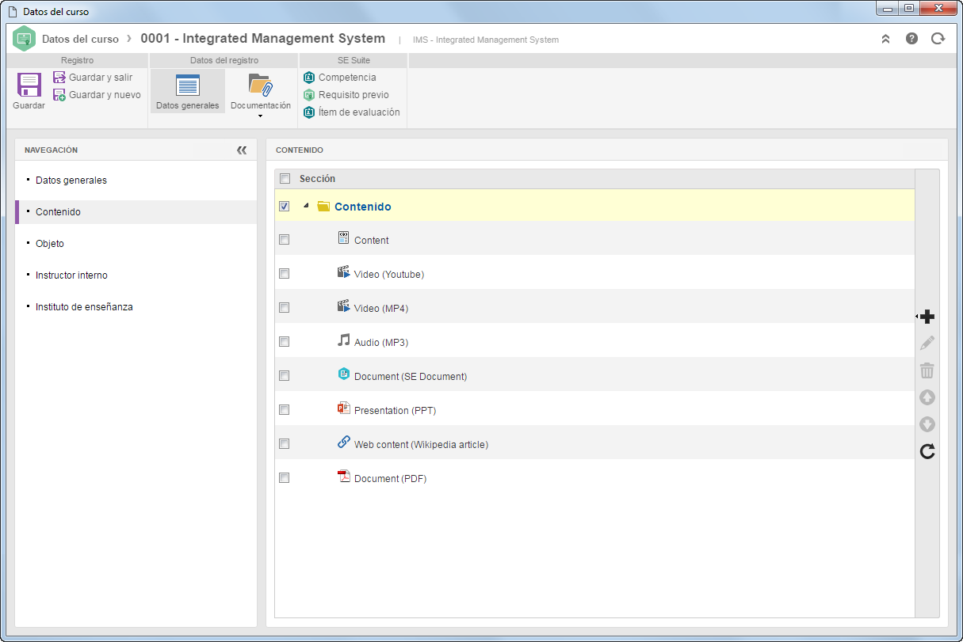This screenshot has height=642, width=963.
Task: Select Instructor interno in navigation
Action: pos(71,275)
